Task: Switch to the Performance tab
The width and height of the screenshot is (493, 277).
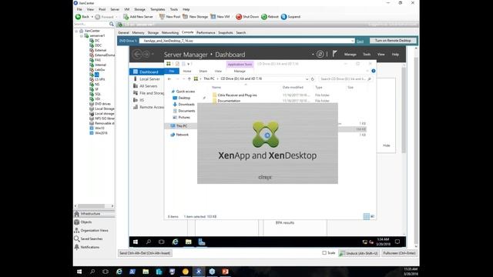Action: tap(206, 32)
